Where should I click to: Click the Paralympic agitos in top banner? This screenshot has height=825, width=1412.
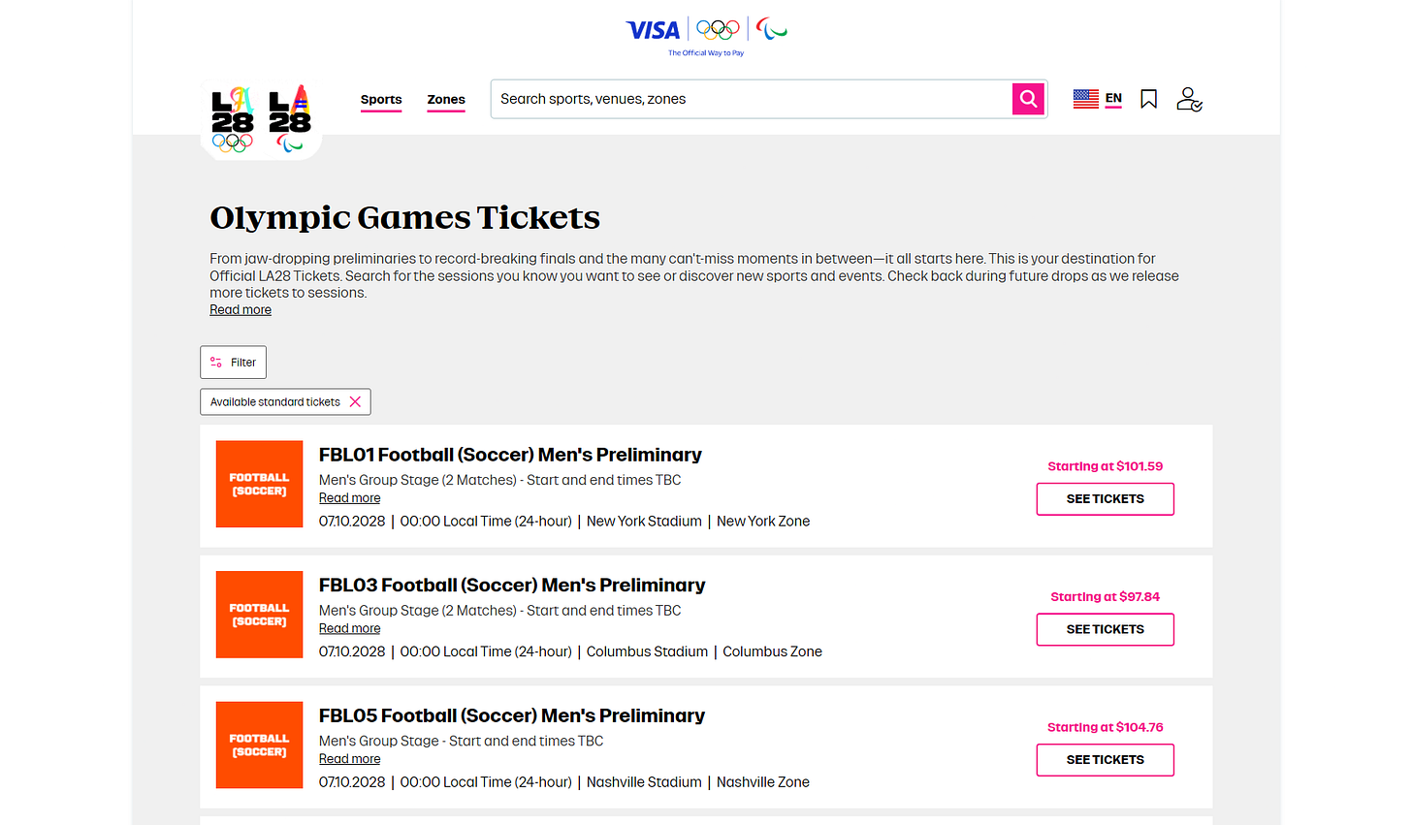pyautogui.click(x=772, y=28)
